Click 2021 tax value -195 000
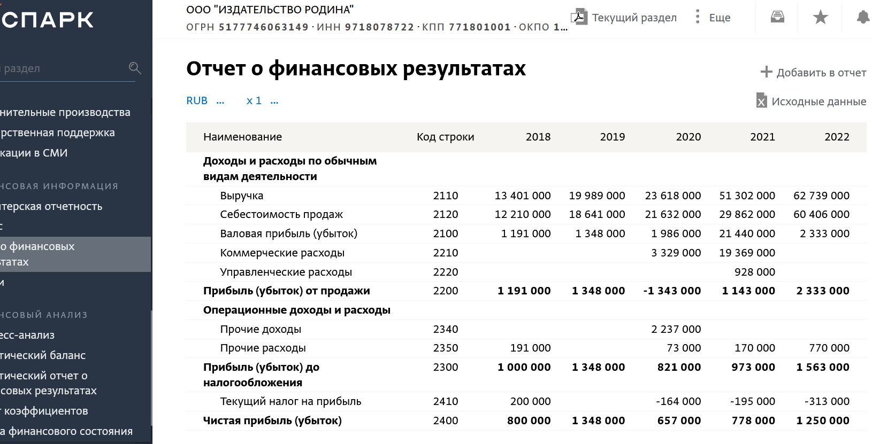Image resolution: width=872 pixels, height=444 pixels. tap(753, 401)
